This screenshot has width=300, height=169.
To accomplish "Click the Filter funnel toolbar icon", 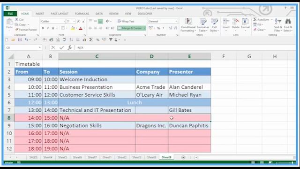I will 111,40.
